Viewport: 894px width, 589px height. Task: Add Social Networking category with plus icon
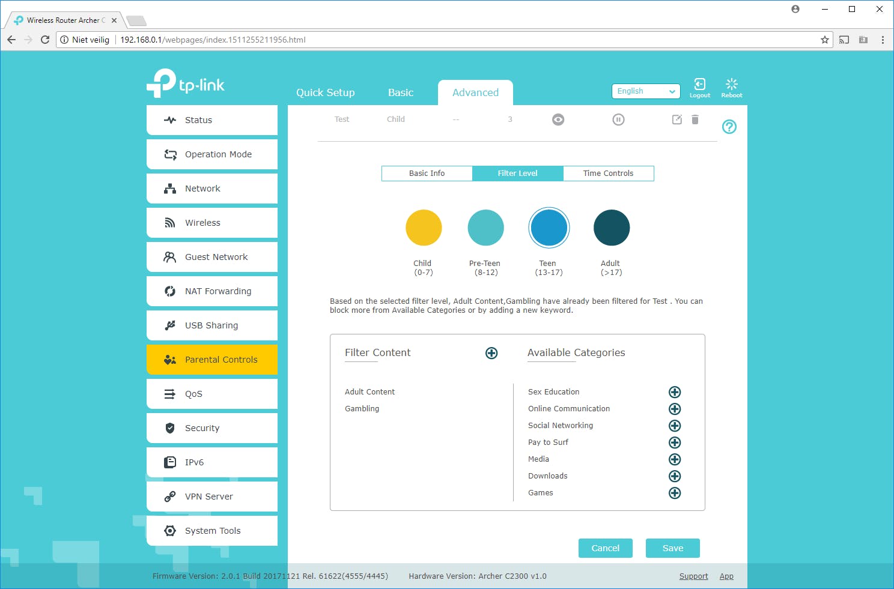tap(675, 426)
